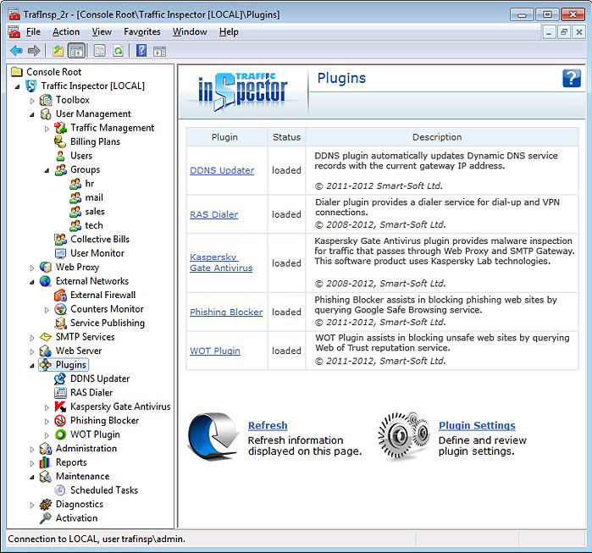592x553 pixels.
Task: Select the tech group in tree
Action: (94, 225)
